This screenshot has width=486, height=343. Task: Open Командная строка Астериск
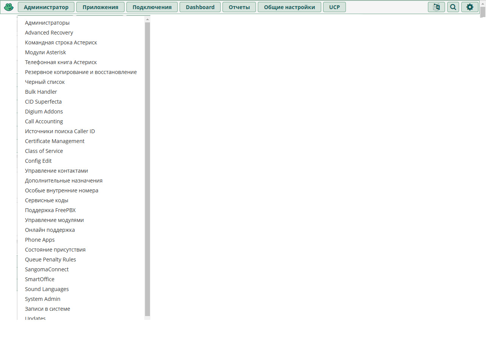click(x=61, y=42)
